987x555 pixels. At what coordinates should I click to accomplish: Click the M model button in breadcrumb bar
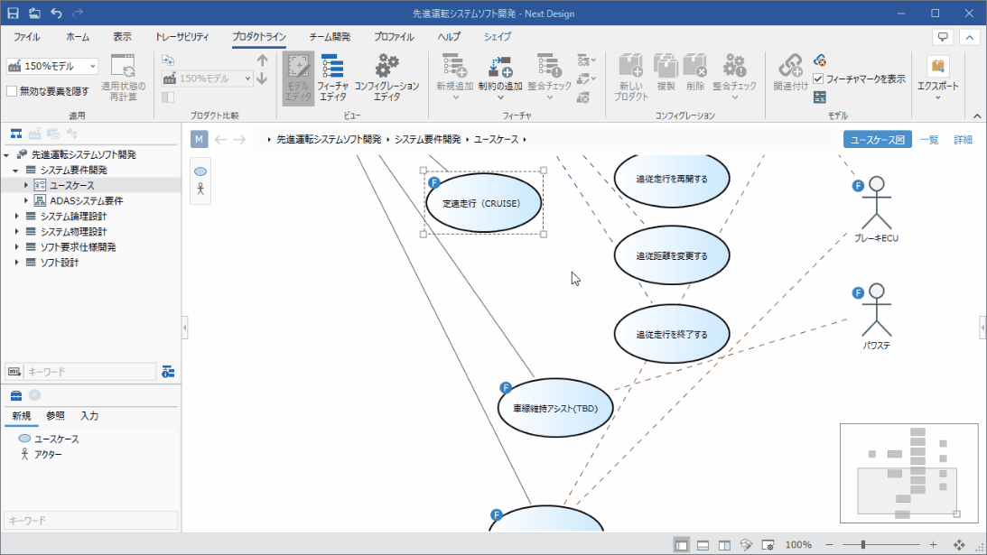(199, 139)
